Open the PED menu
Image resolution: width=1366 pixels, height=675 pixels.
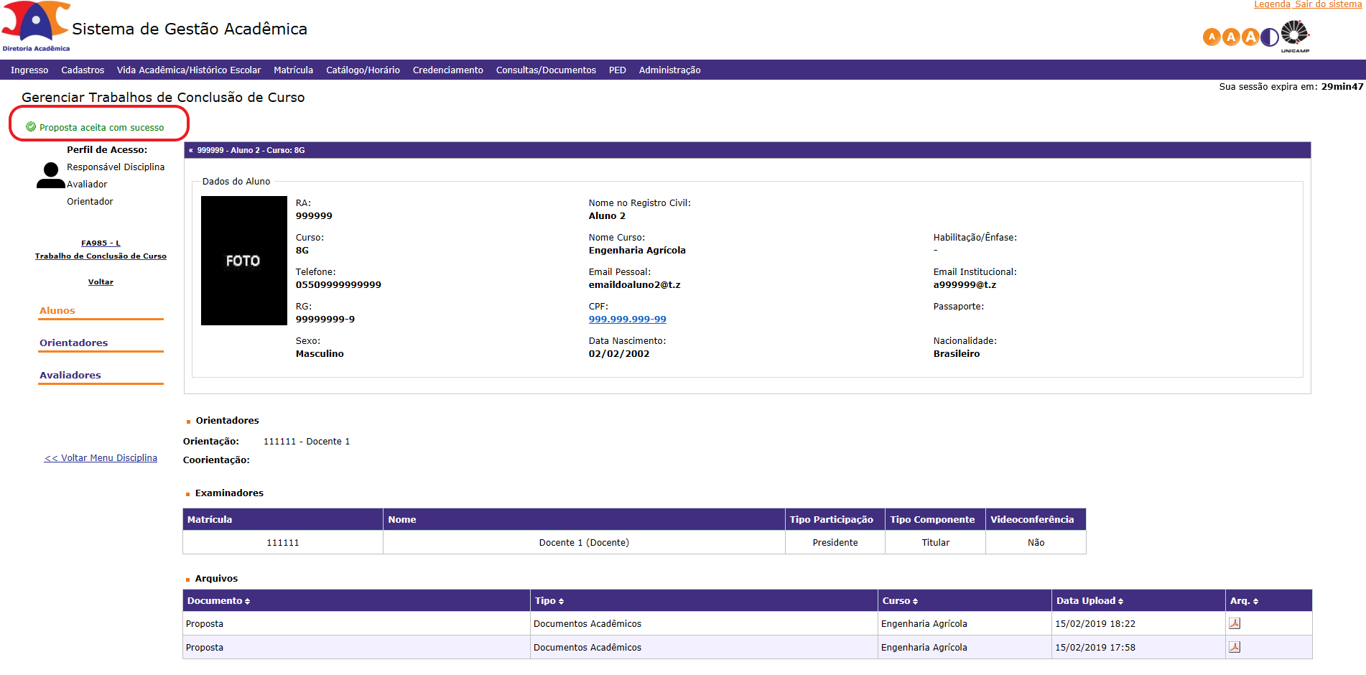618,70
